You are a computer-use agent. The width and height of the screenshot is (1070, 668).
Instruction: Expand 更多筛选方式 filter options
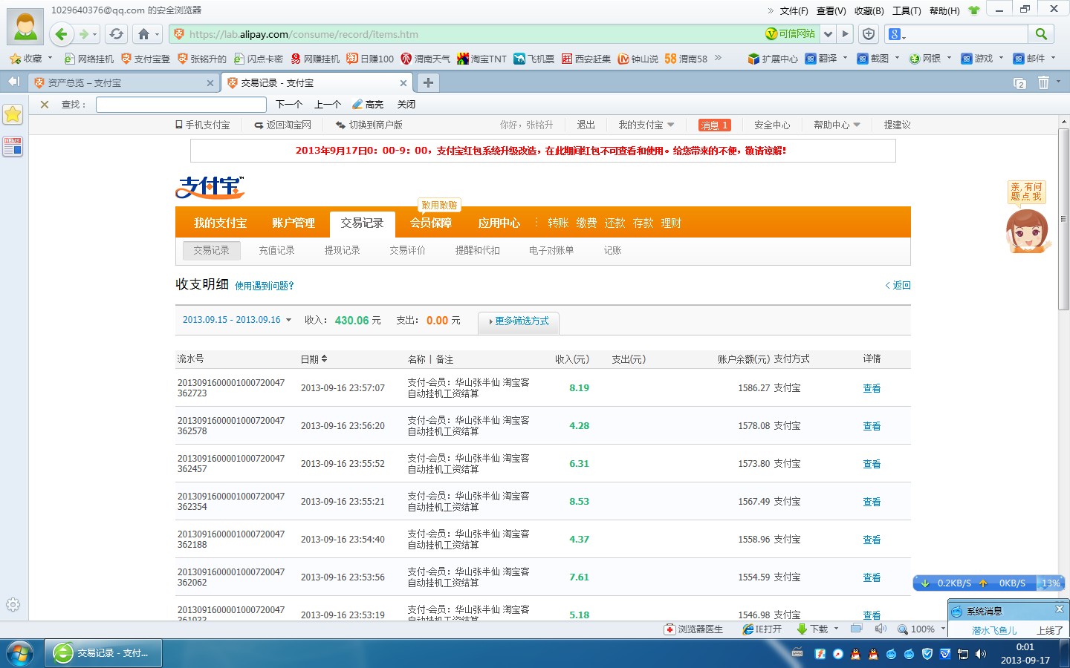click(x=519, y=321)
